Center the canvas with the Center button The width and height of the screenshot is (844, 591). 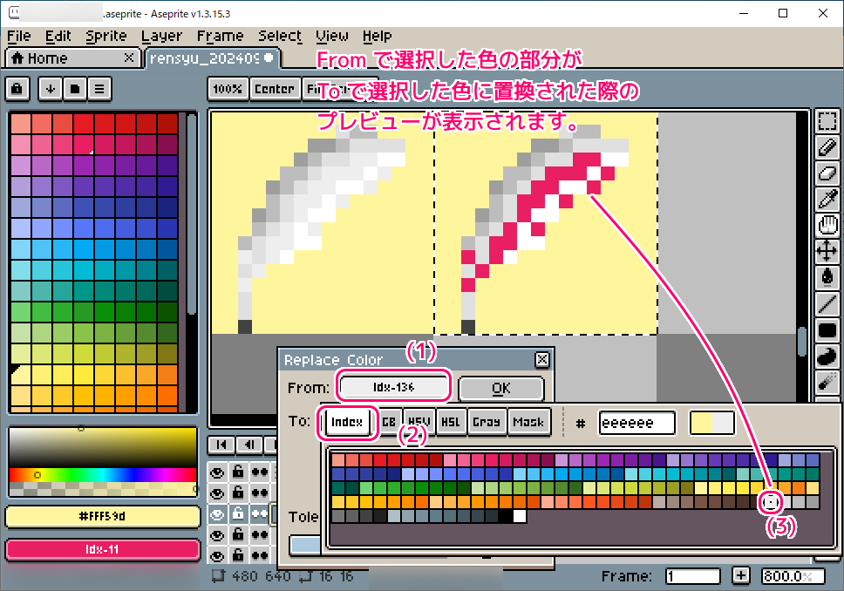[x=274, y=88]
